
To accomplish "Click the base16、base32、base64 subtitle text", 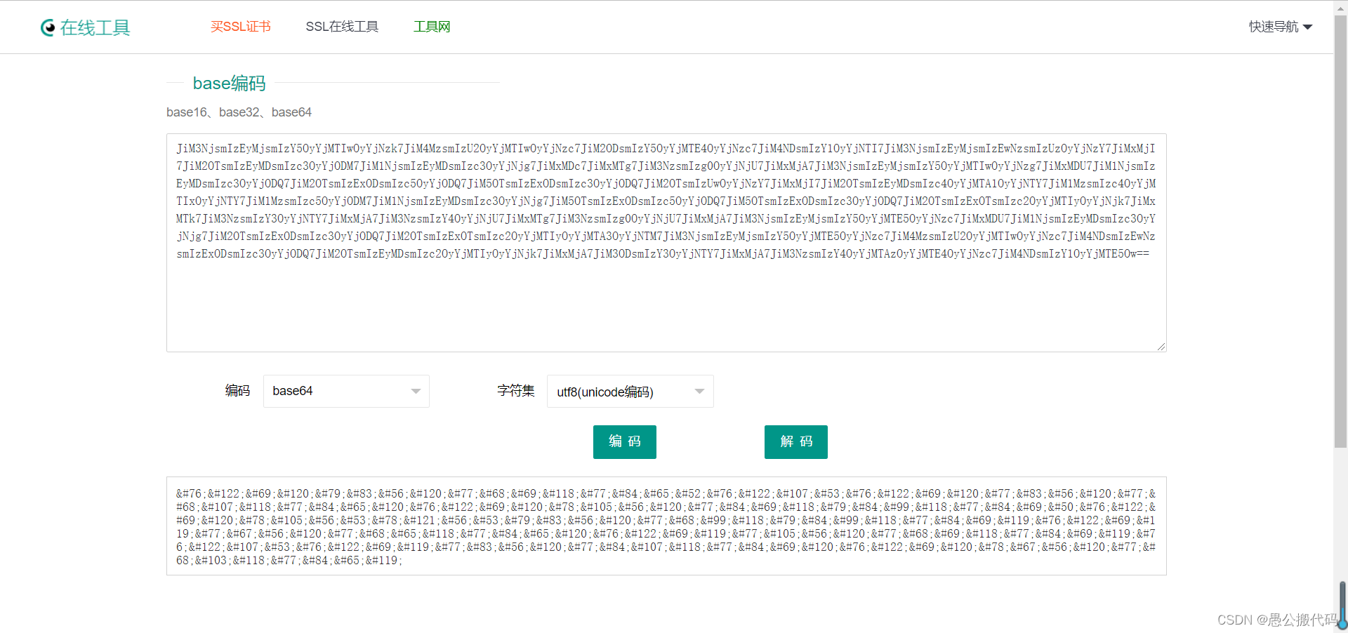I will click(239, 112).
